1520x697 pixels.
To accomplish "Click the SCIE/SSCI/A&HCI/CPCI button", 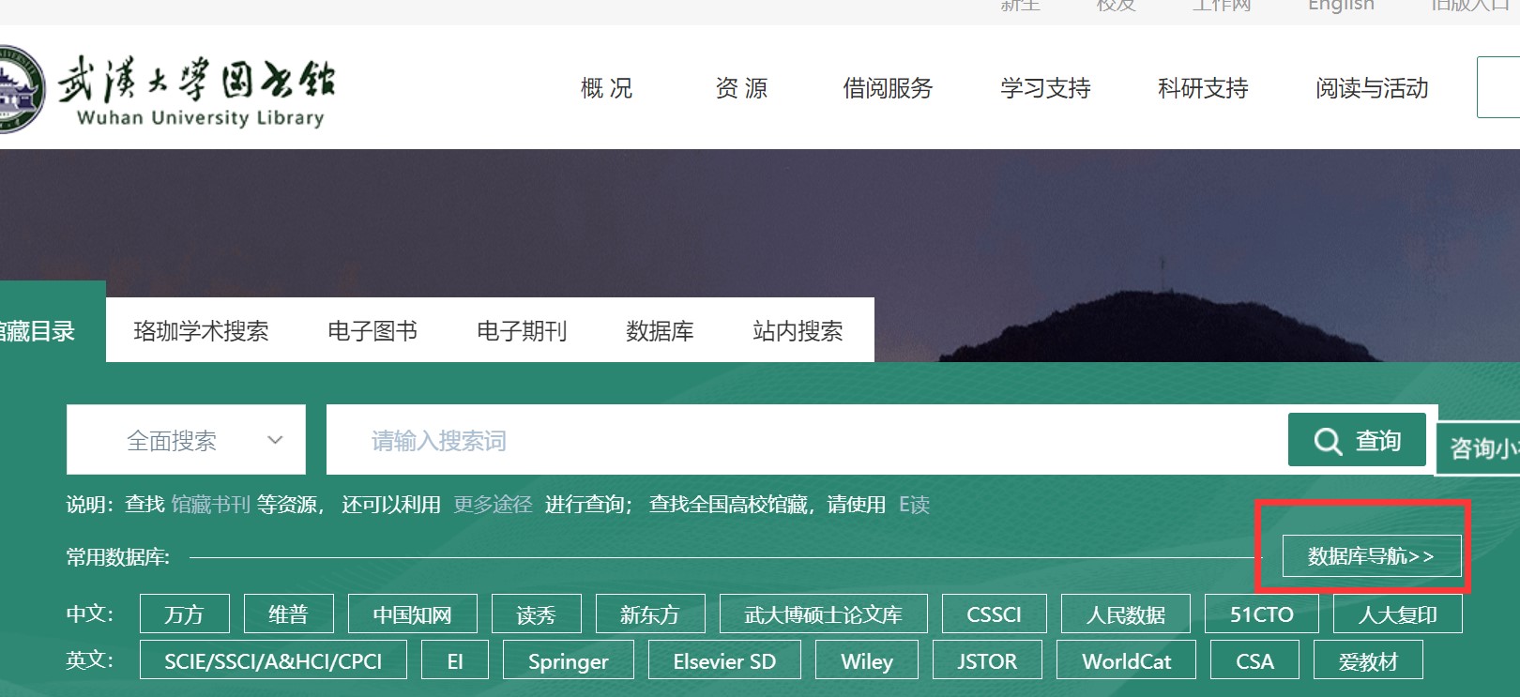I will click(x=273, y=661).
